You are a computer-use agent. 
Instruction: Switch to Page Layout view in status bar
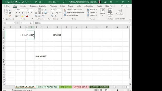101,90
